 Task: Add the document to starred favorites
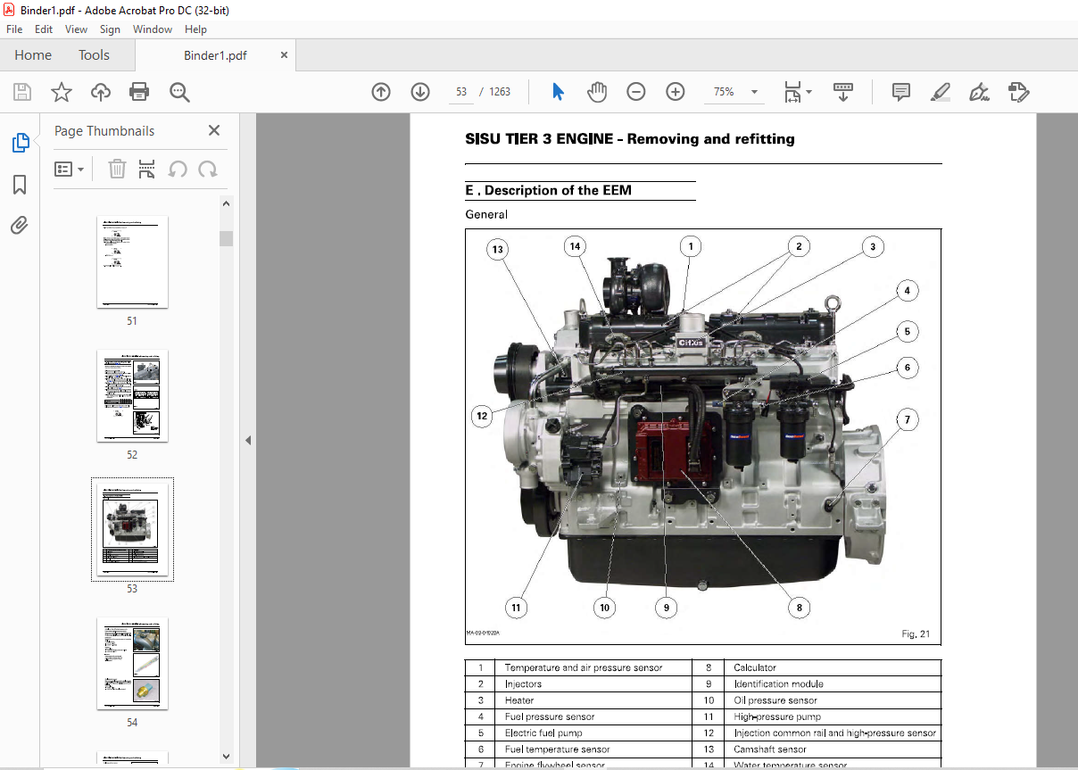[x=61, y=92]
